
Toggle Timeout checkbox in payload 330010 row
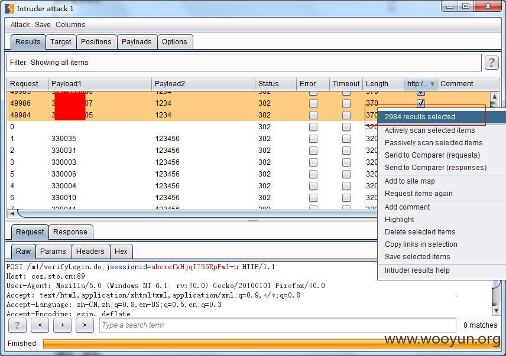pos(346,198)
